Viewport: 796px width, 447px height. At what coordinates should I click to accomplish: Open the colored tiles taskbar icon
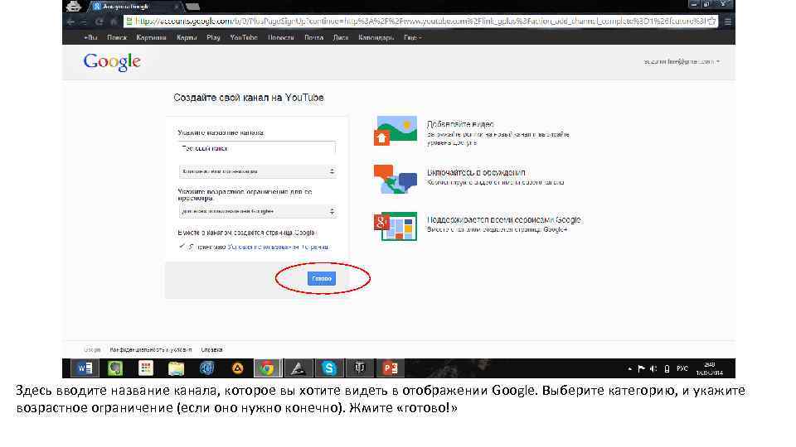tap(146, 368)
